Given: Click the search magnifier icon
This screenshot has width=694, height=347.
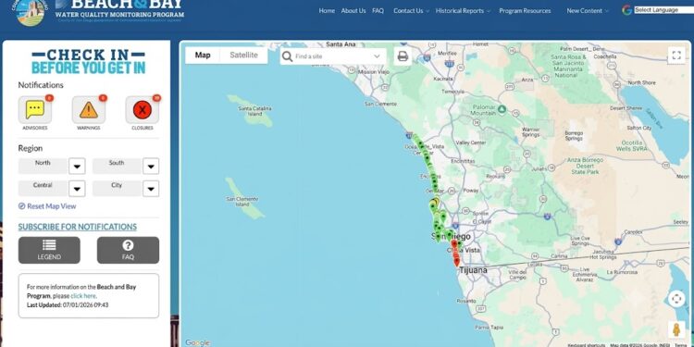Looking at the screenshot, I should click(x=287, y=56).
